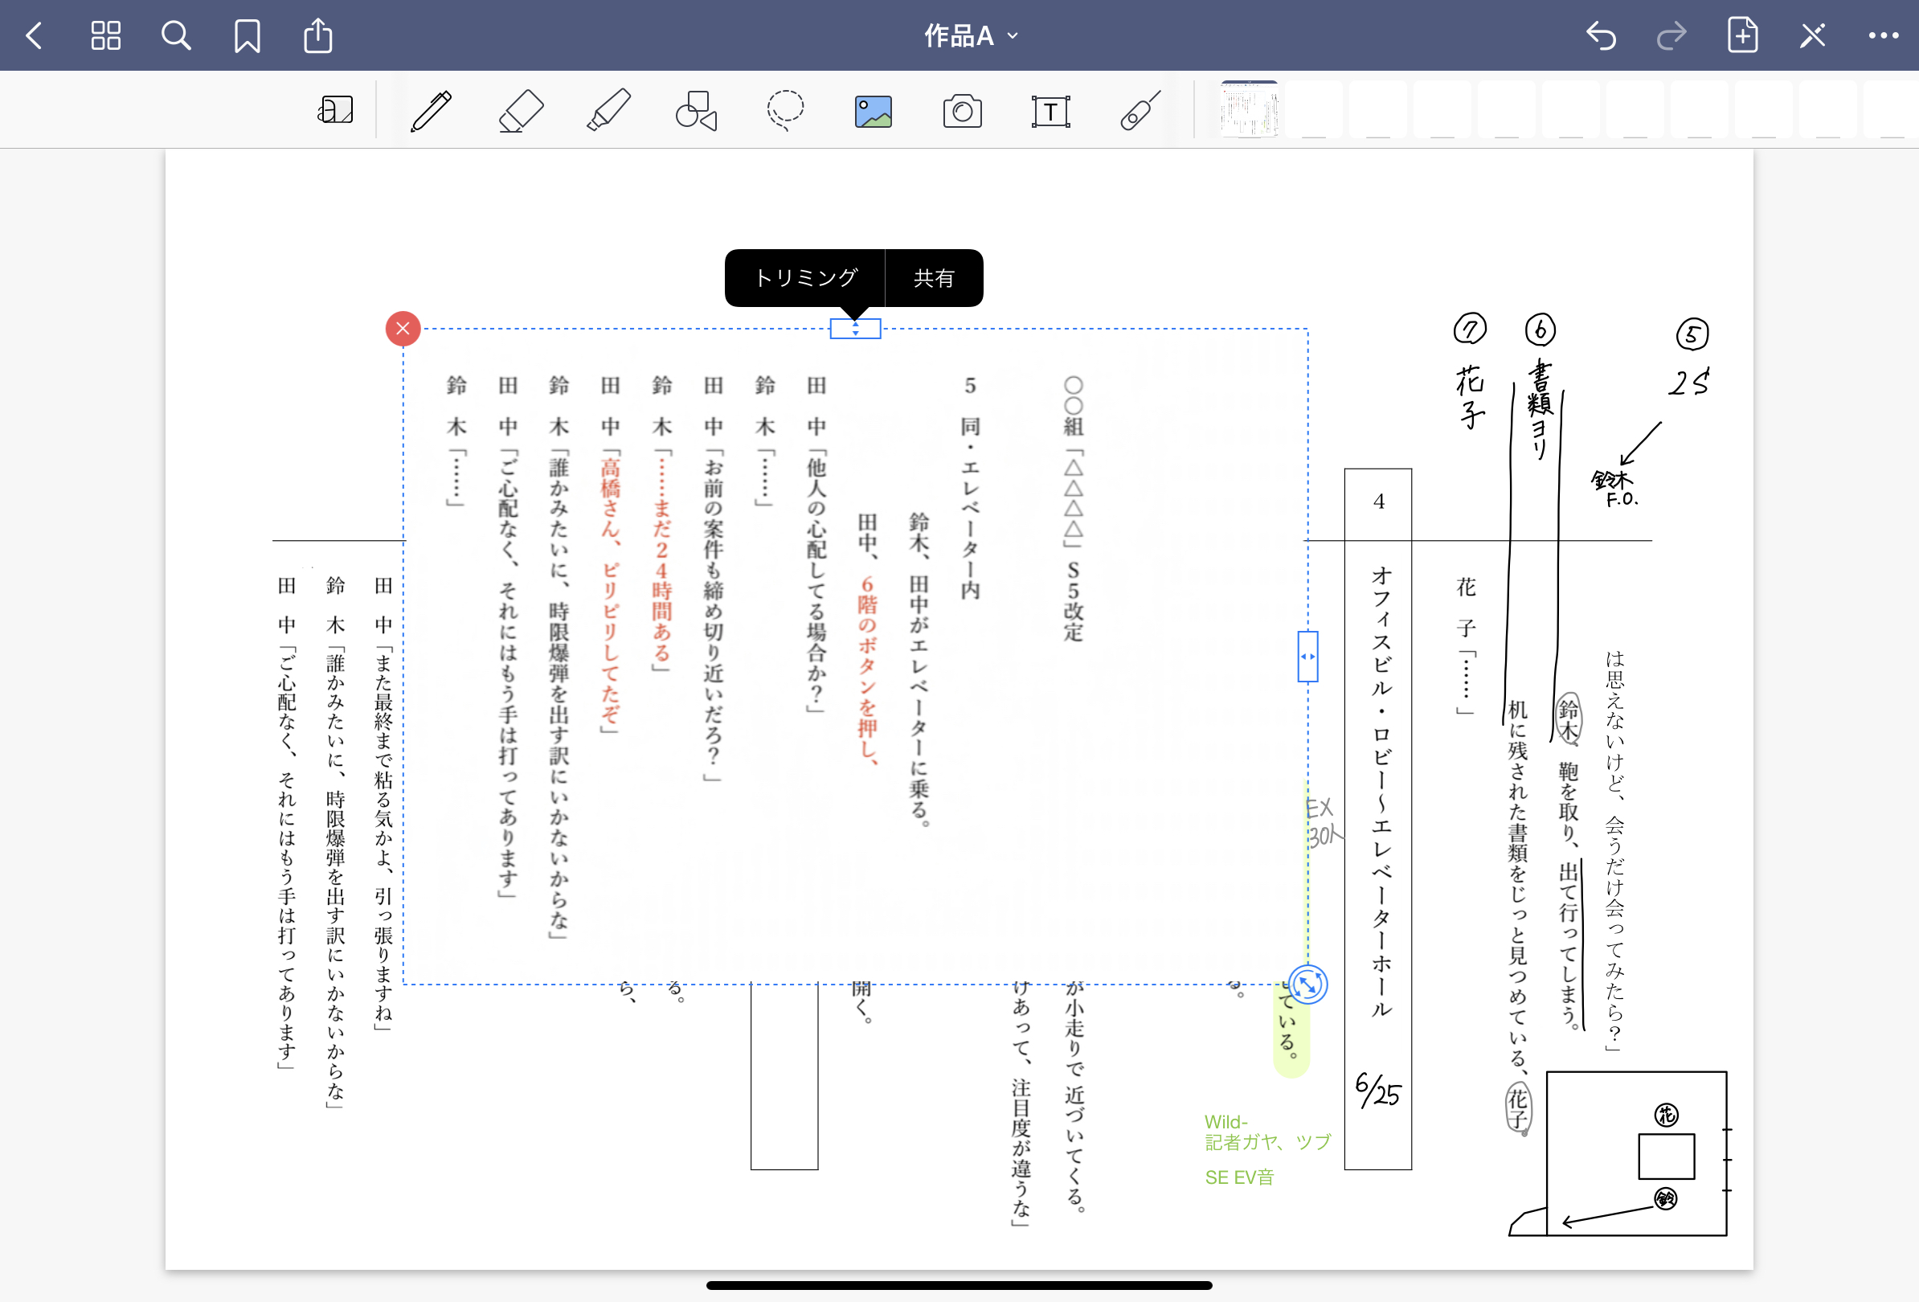1919x1302 pixels.
Task: Select the Text box tool
Action: tap(1050, 112)
